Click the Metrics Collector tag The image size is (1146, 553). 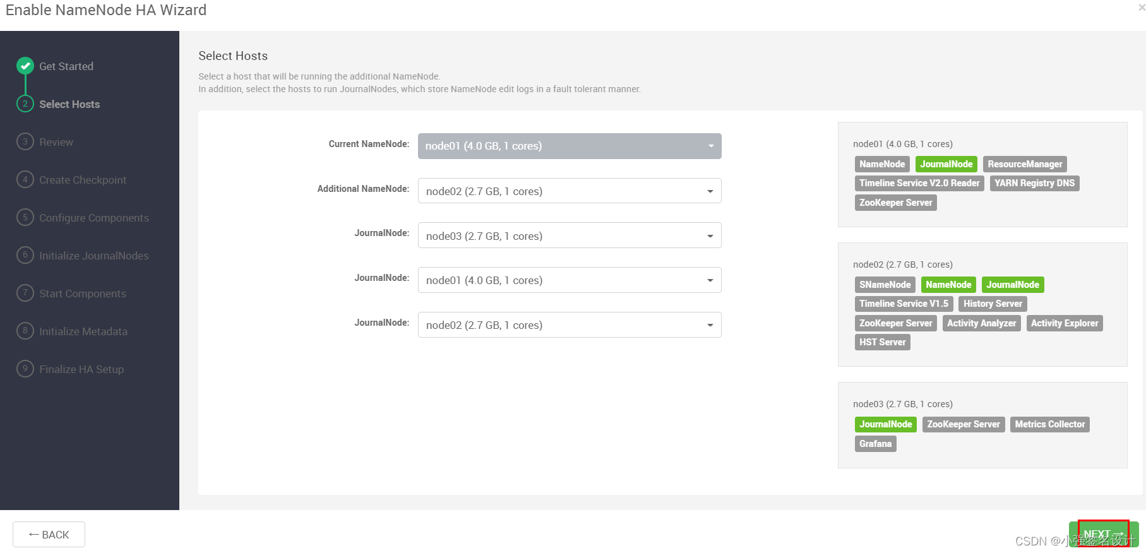click(x=1050, y=424)
